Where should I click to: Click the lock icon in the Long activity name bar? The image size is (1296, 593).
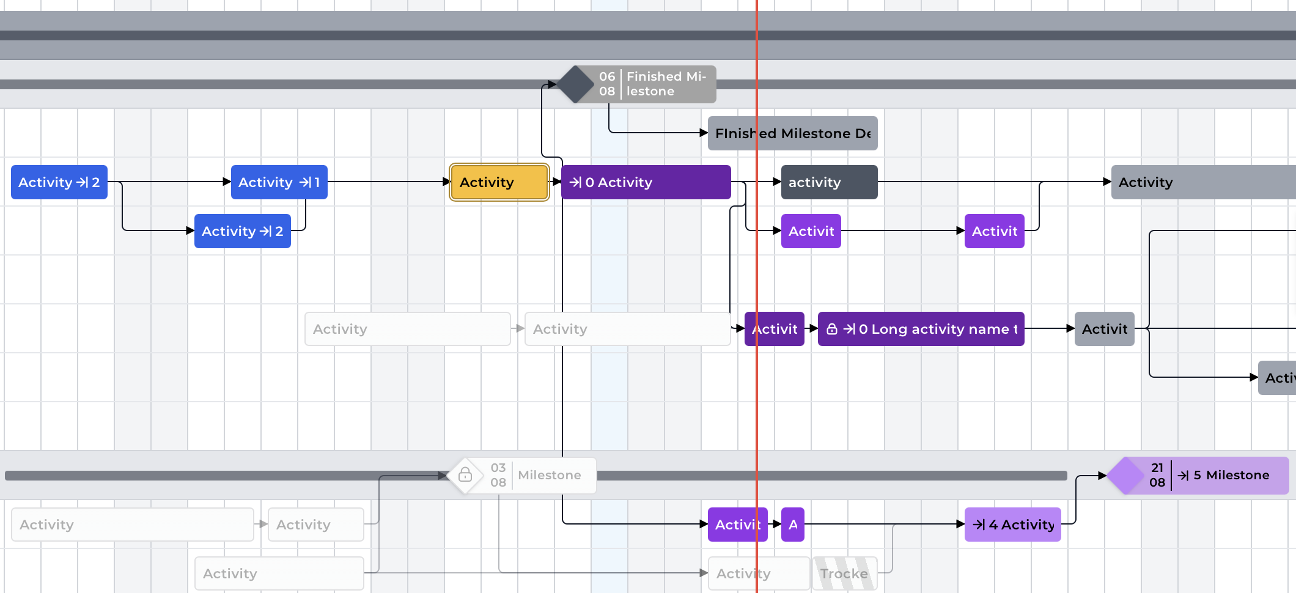click(832, 329)
